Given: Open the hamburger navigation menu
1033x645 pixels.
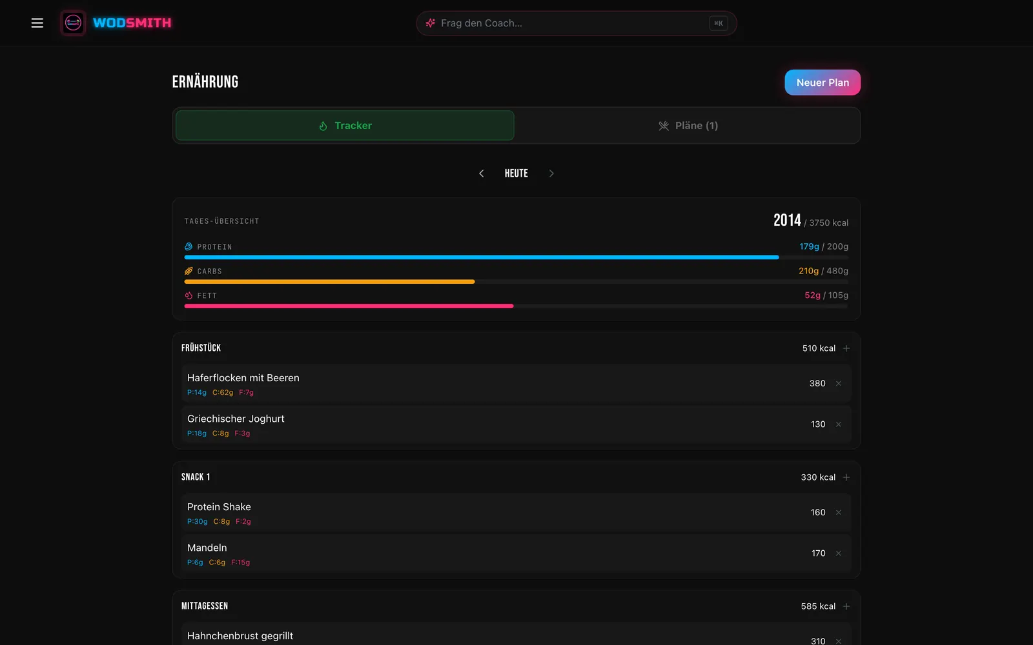Looking at the screenshot, I should (x=37, y=23).
